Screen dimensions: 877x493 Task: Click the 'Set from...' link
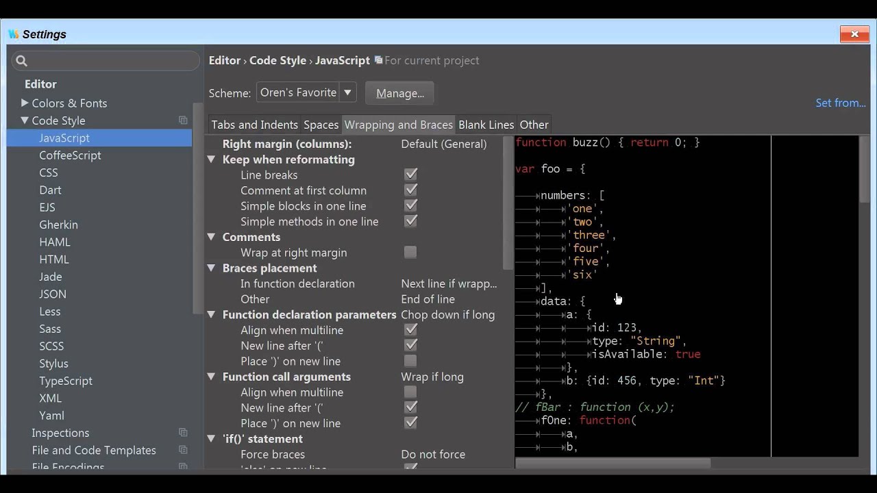[x=841, y=103]
